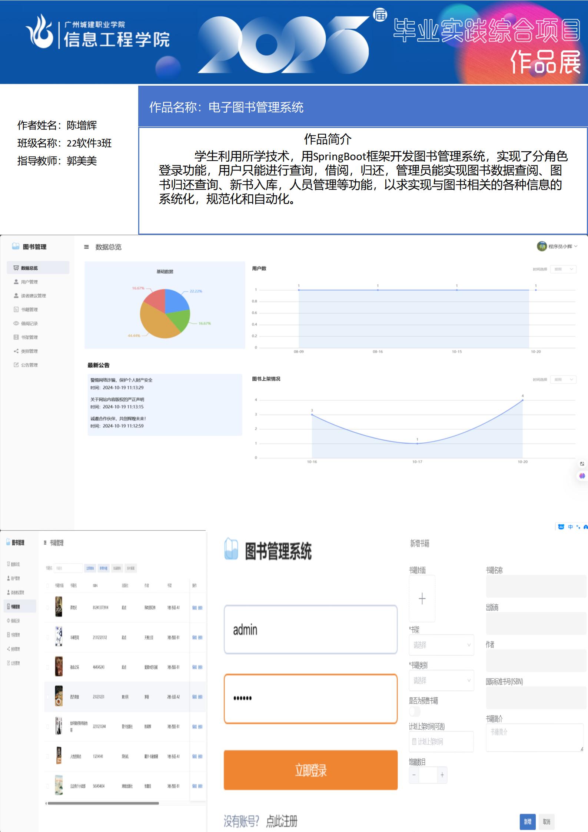The image size is (588, 832).
Task: Expand the 书籍类别 dropdown
Action: 441,680
